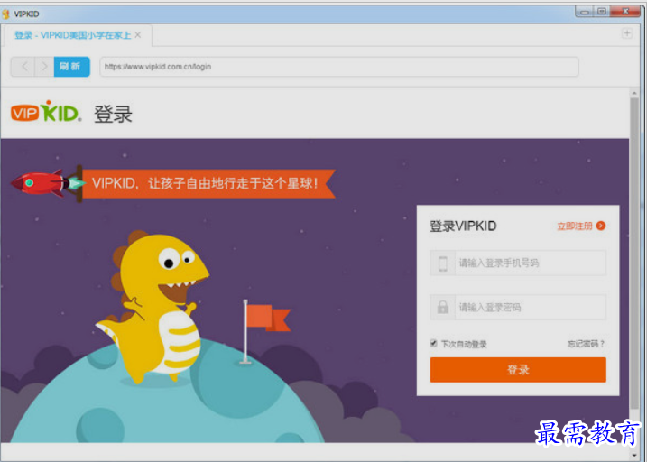Click the lock icon in the password field
The image size is (647, 462).
(x=443, y=307)
